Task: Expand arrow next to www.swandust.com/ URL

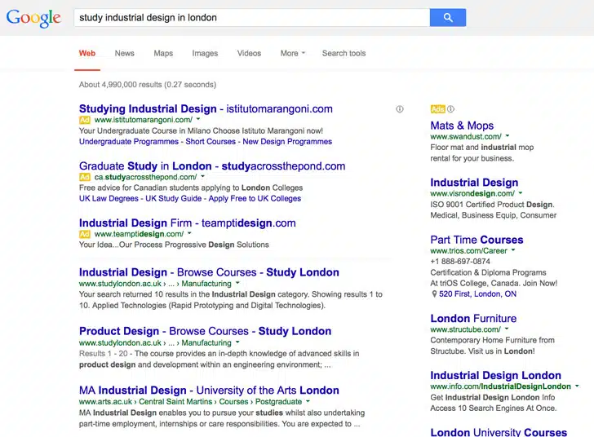Action: [x=508, y=135]
